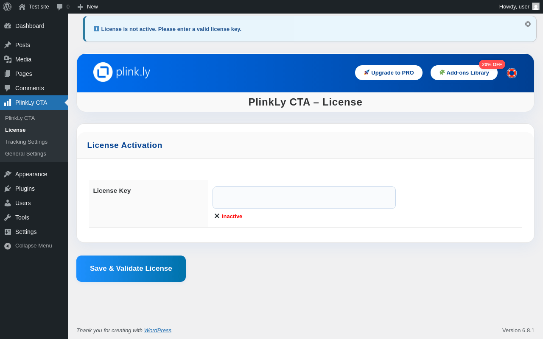Open the lifebuoy support icon

pos(512,73)
